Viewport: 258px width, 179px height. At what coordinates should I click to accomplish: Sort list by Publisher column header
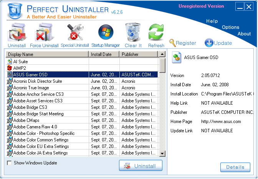[x=139, y=54]
